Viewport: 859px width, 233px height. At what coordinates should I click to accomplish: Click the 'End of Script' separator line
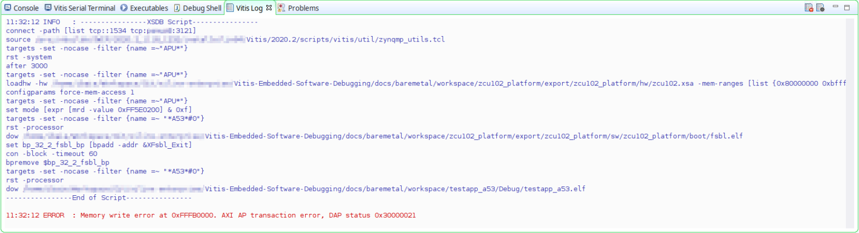coord(99,197)
